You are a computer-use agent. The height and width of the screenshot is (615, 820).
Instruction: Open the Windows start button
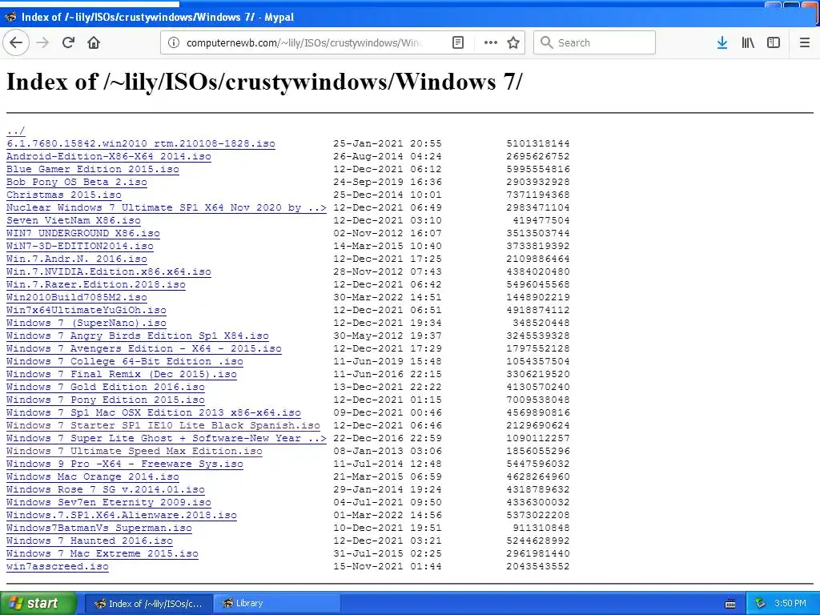[x=38, y=603]
